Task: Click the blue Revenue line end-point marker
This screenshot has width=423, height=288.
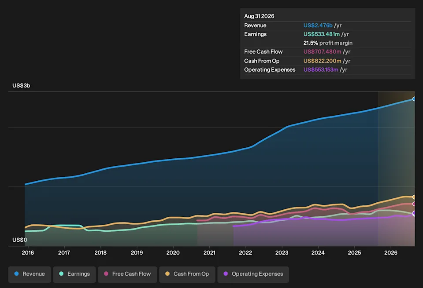Action: [x=414, y=99]
